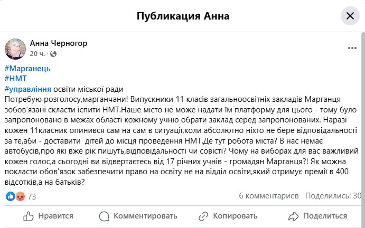This screenshot has width=365, height=228.
Task: Open the 20 ч. post timestamp
Action: (38, 54)
